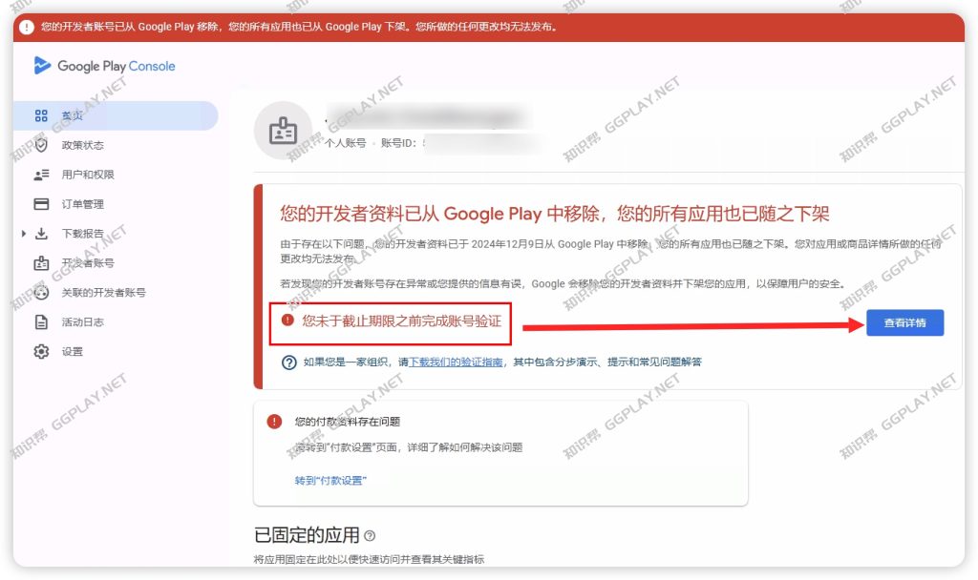The height and width of the screenshot is (580, 978).
Task: Click the policy status shield icon
Action: 41,145
